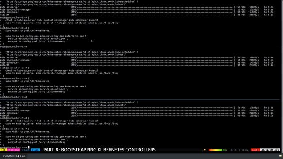Click 'encryption-config.yaml' line in controller-1 pane

(x=37, y=92)
